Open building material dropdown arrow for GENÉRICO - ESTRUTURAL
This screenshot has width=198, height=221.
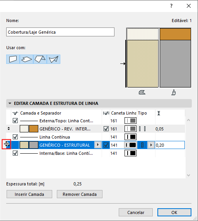point(98,145)
